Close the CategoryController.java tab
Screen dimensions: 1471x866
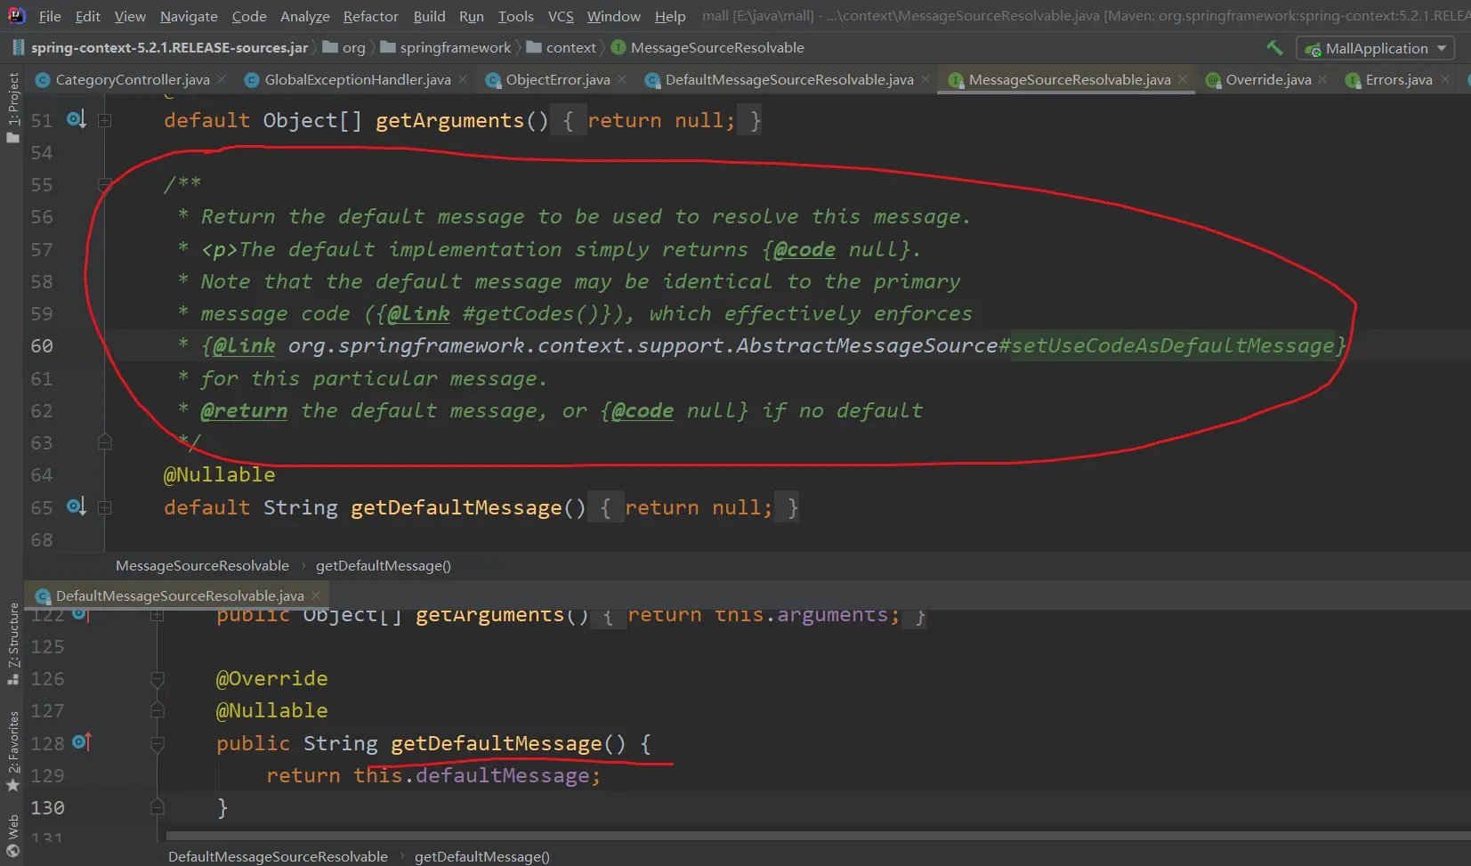222,80
